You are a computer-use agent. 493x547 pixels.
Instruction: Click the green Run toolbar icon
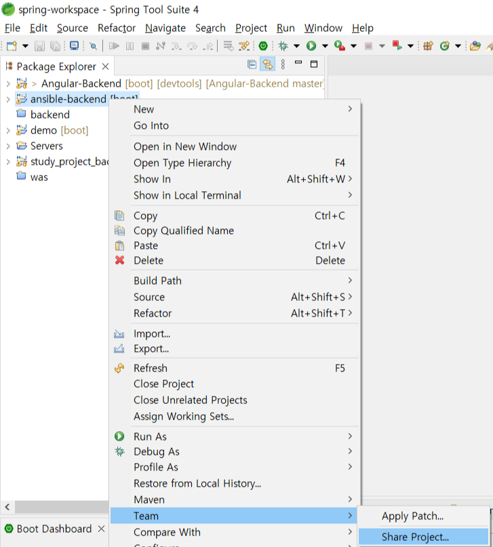click(311, 45)
